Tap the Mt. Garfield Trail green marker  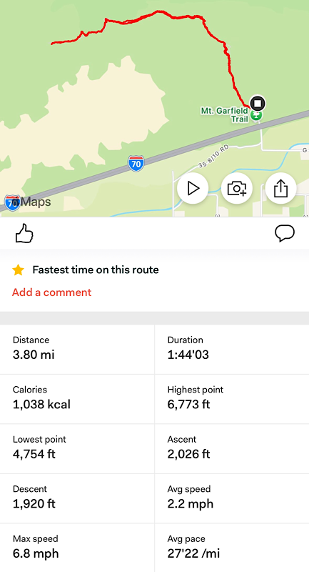(257, 115)
